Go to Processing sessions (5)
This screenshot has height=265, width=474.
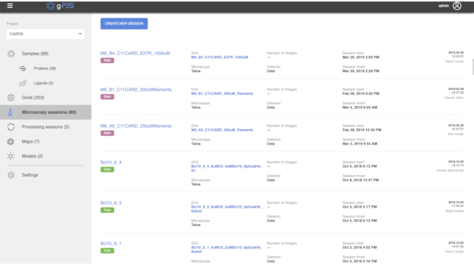point(45,127)
